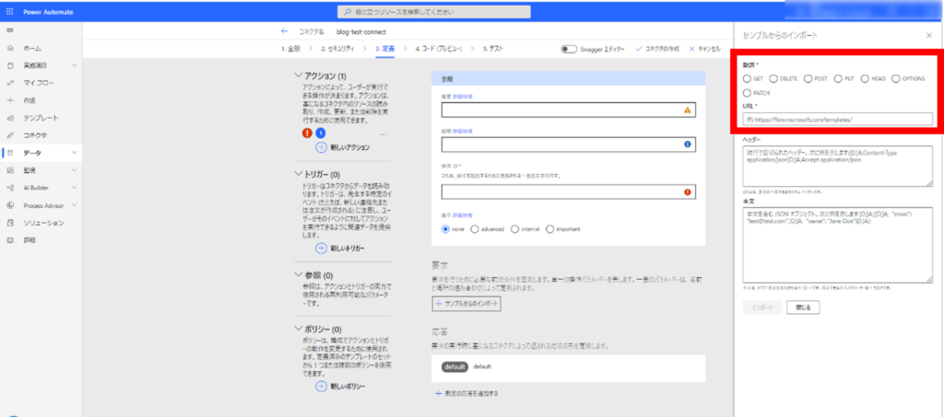Screen dimensions: 944x417
Task: Select the POST verb radio button
Action: (x=808, y=79)
